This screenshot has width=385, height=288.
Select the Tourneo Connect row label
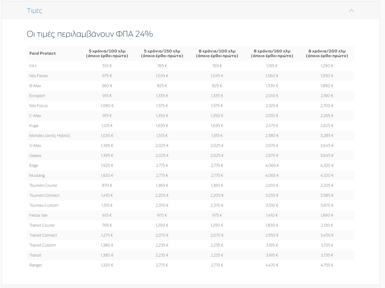tap(44, 195)
